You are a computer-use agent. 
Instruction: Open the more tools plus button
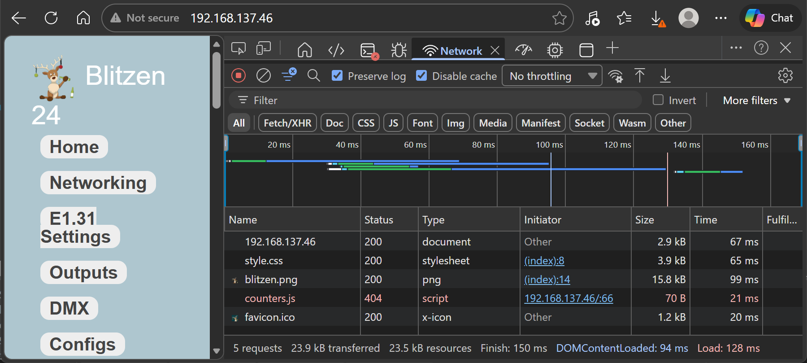pos(612,48)
